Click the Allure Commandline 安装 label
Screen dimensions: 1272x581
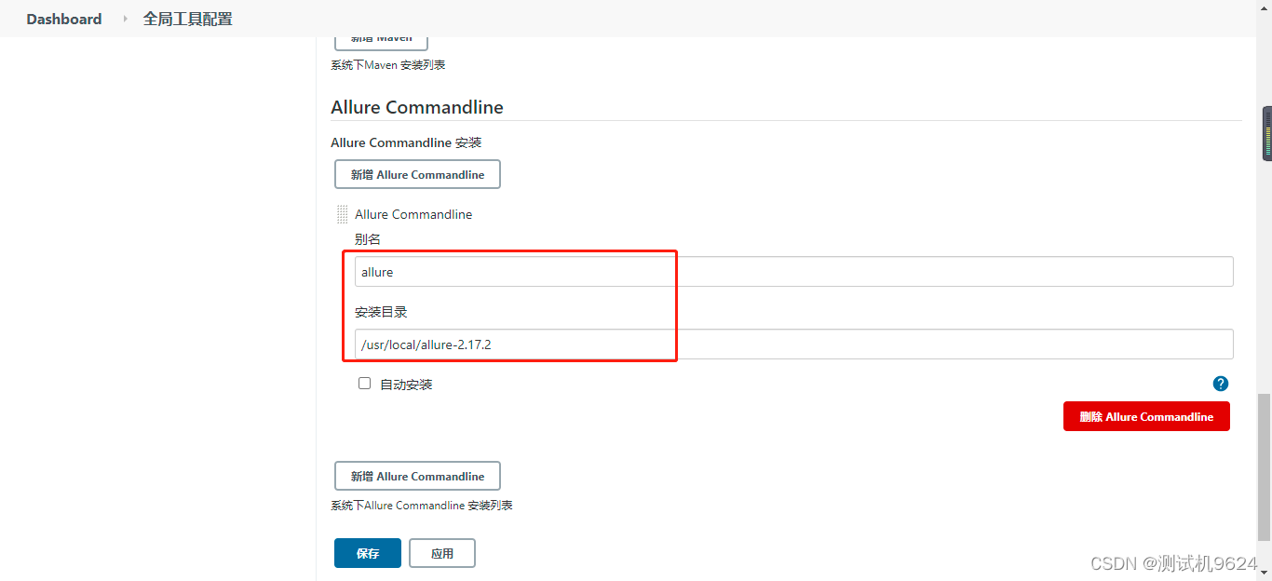point(406,142)
